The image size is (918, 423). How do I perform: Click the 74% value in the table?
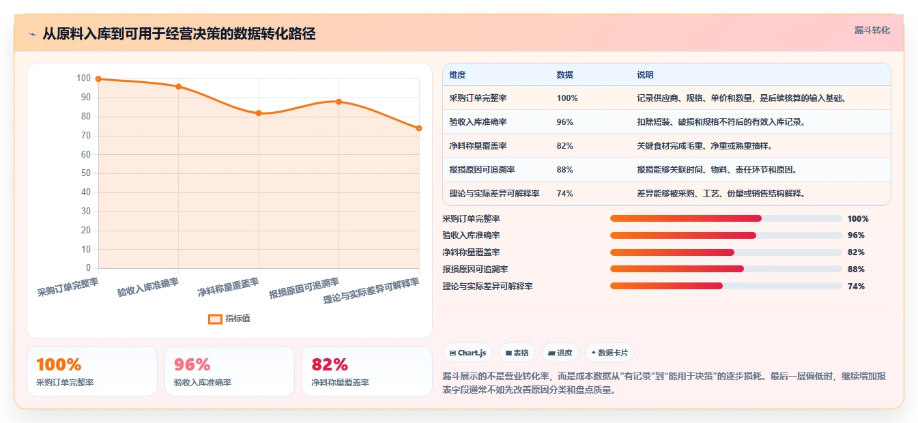tap(564, 194)
